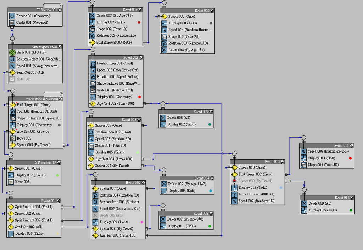Click the disabled Delete 006 icon

click(95, 216)
